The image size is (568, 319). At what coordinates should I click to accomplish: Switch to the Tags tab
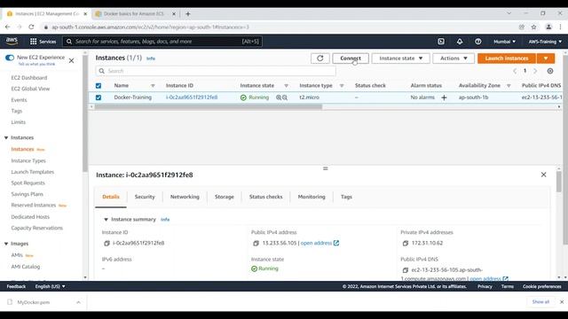[x=346, y=197]
